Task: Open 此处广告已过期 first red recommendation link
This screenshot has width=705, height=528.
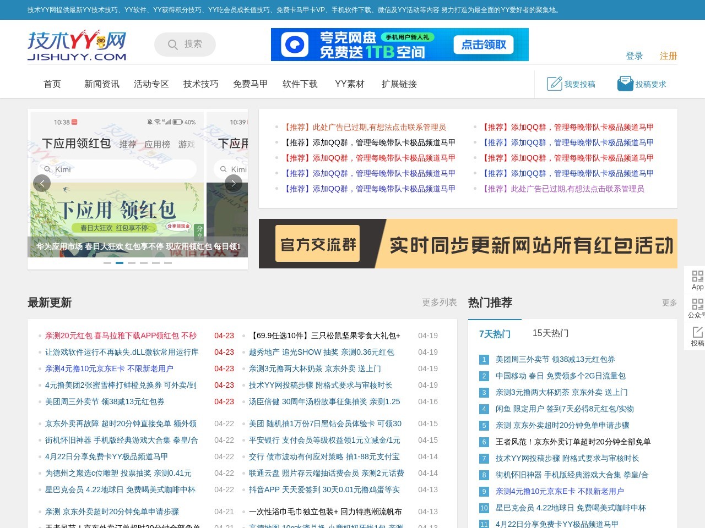Action: click(x=364, y=127)
